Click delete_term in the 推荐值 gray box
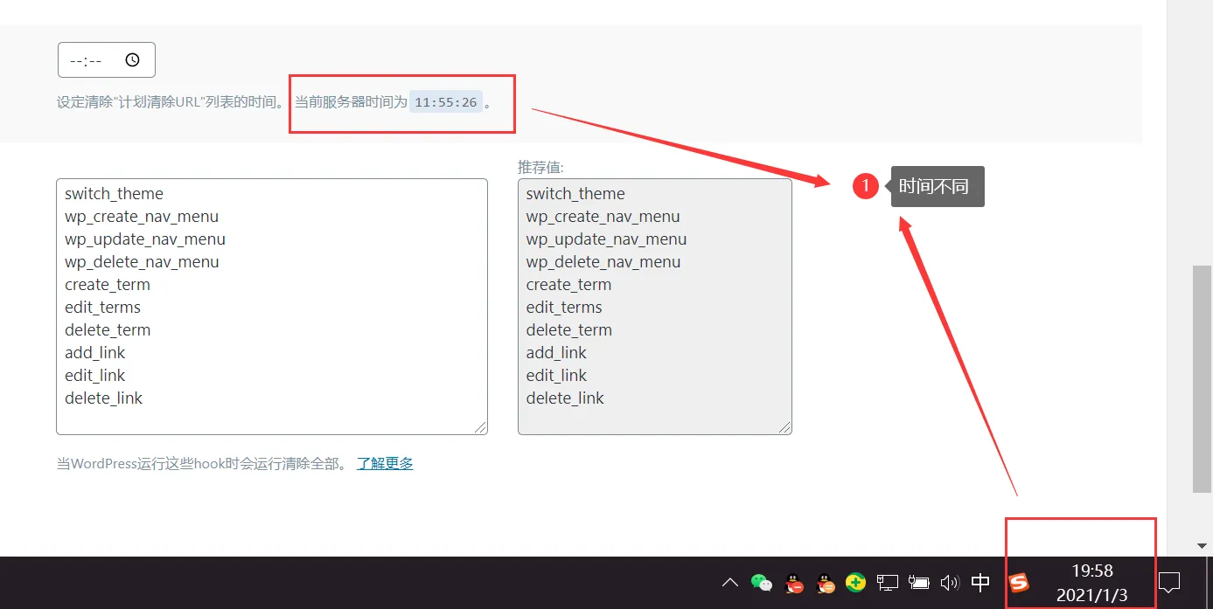This screenshot has height=609, width=1213. coord(569,330)
